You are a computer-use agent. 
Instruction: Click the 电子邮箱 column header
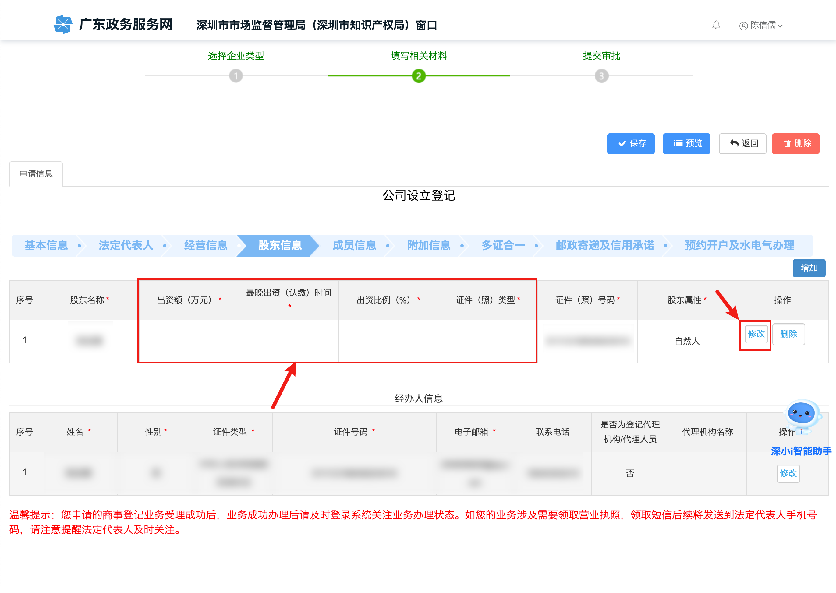tap(475, 432)
